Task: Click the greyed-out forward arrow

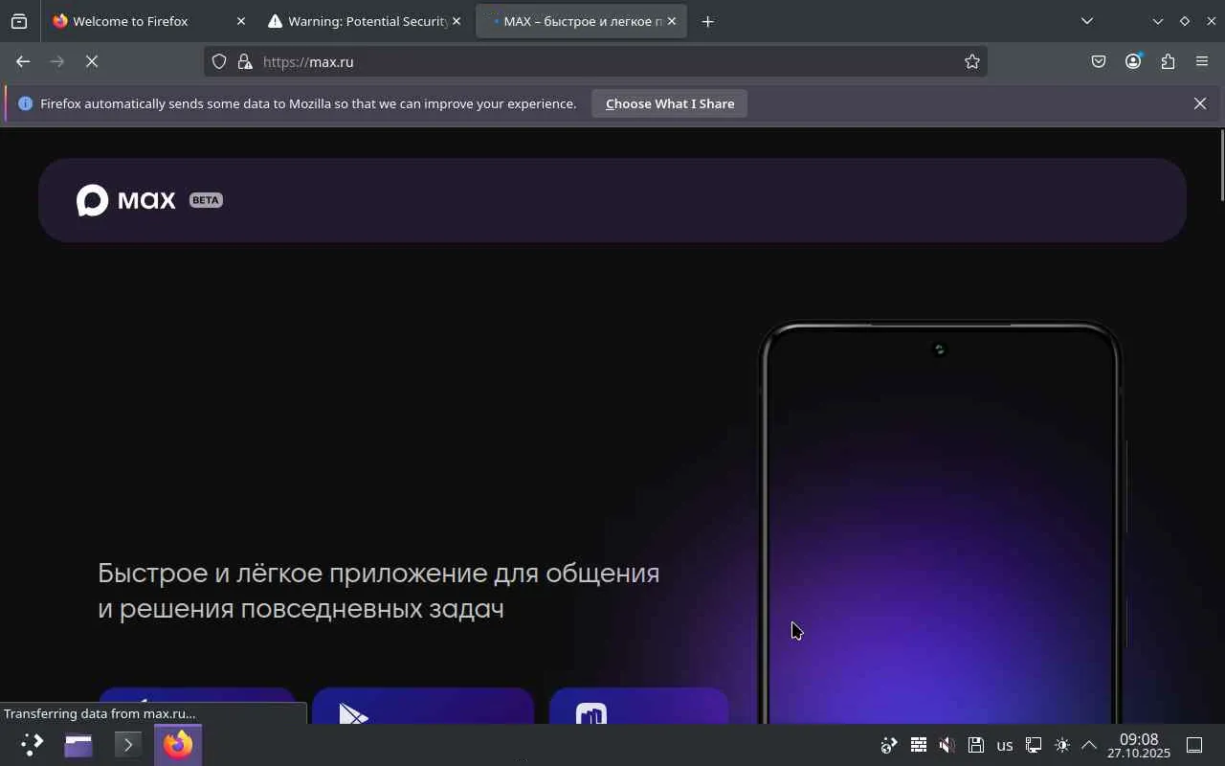Action: click(57, 61)
